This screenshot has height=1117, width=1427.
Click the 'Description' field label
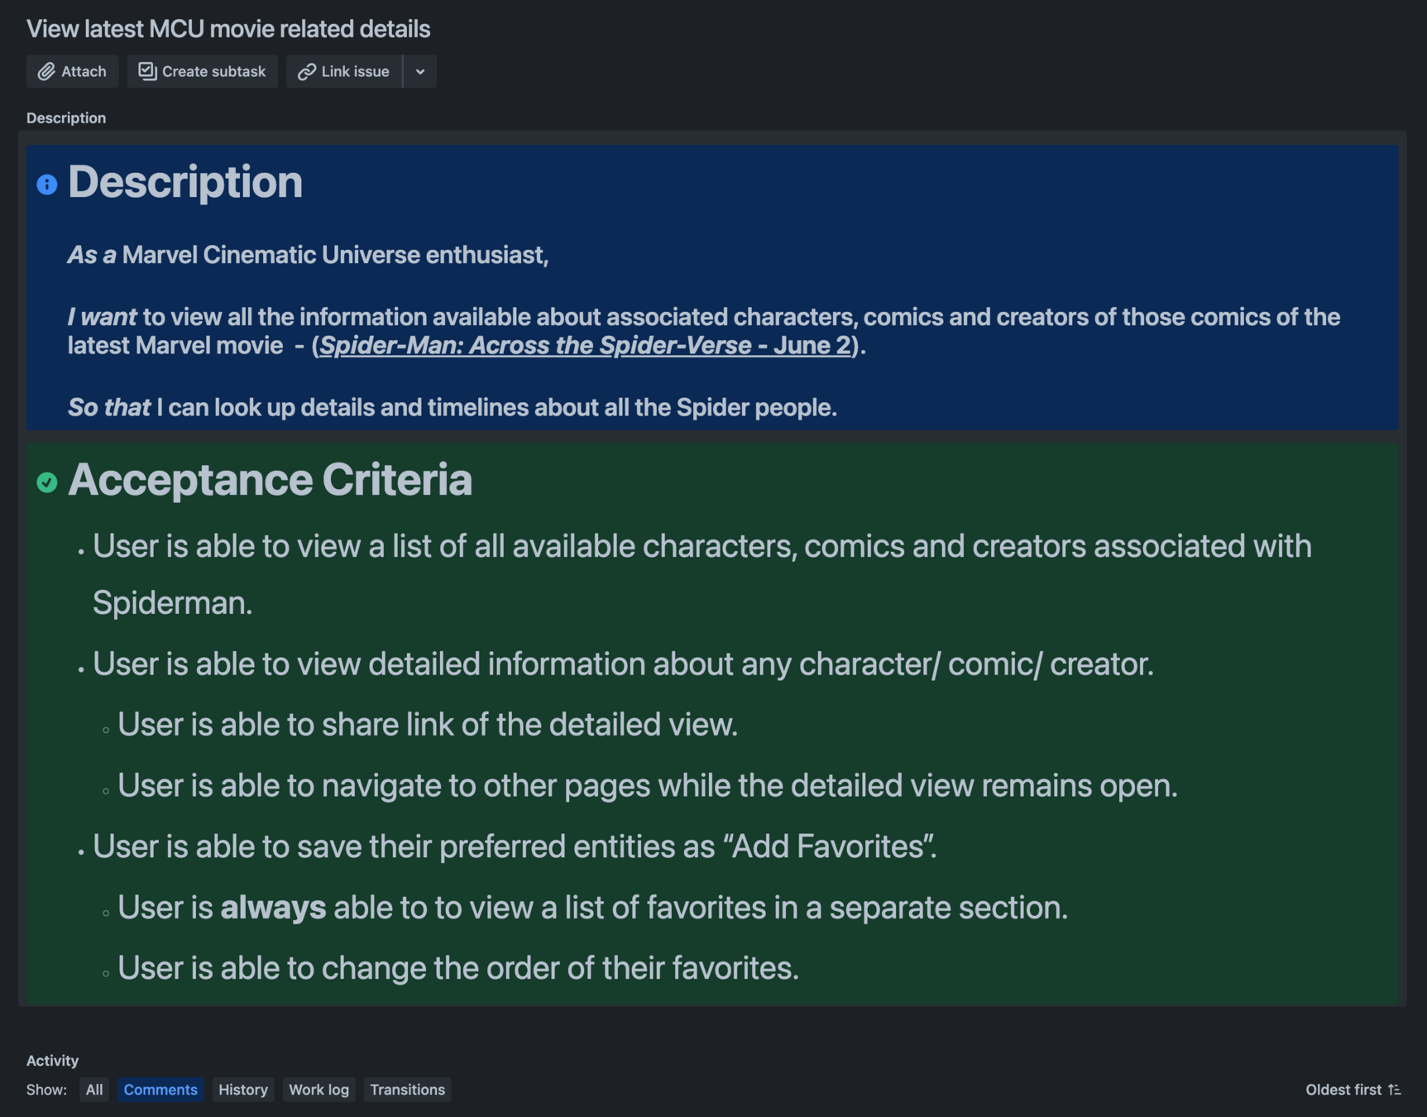point(66,118)
